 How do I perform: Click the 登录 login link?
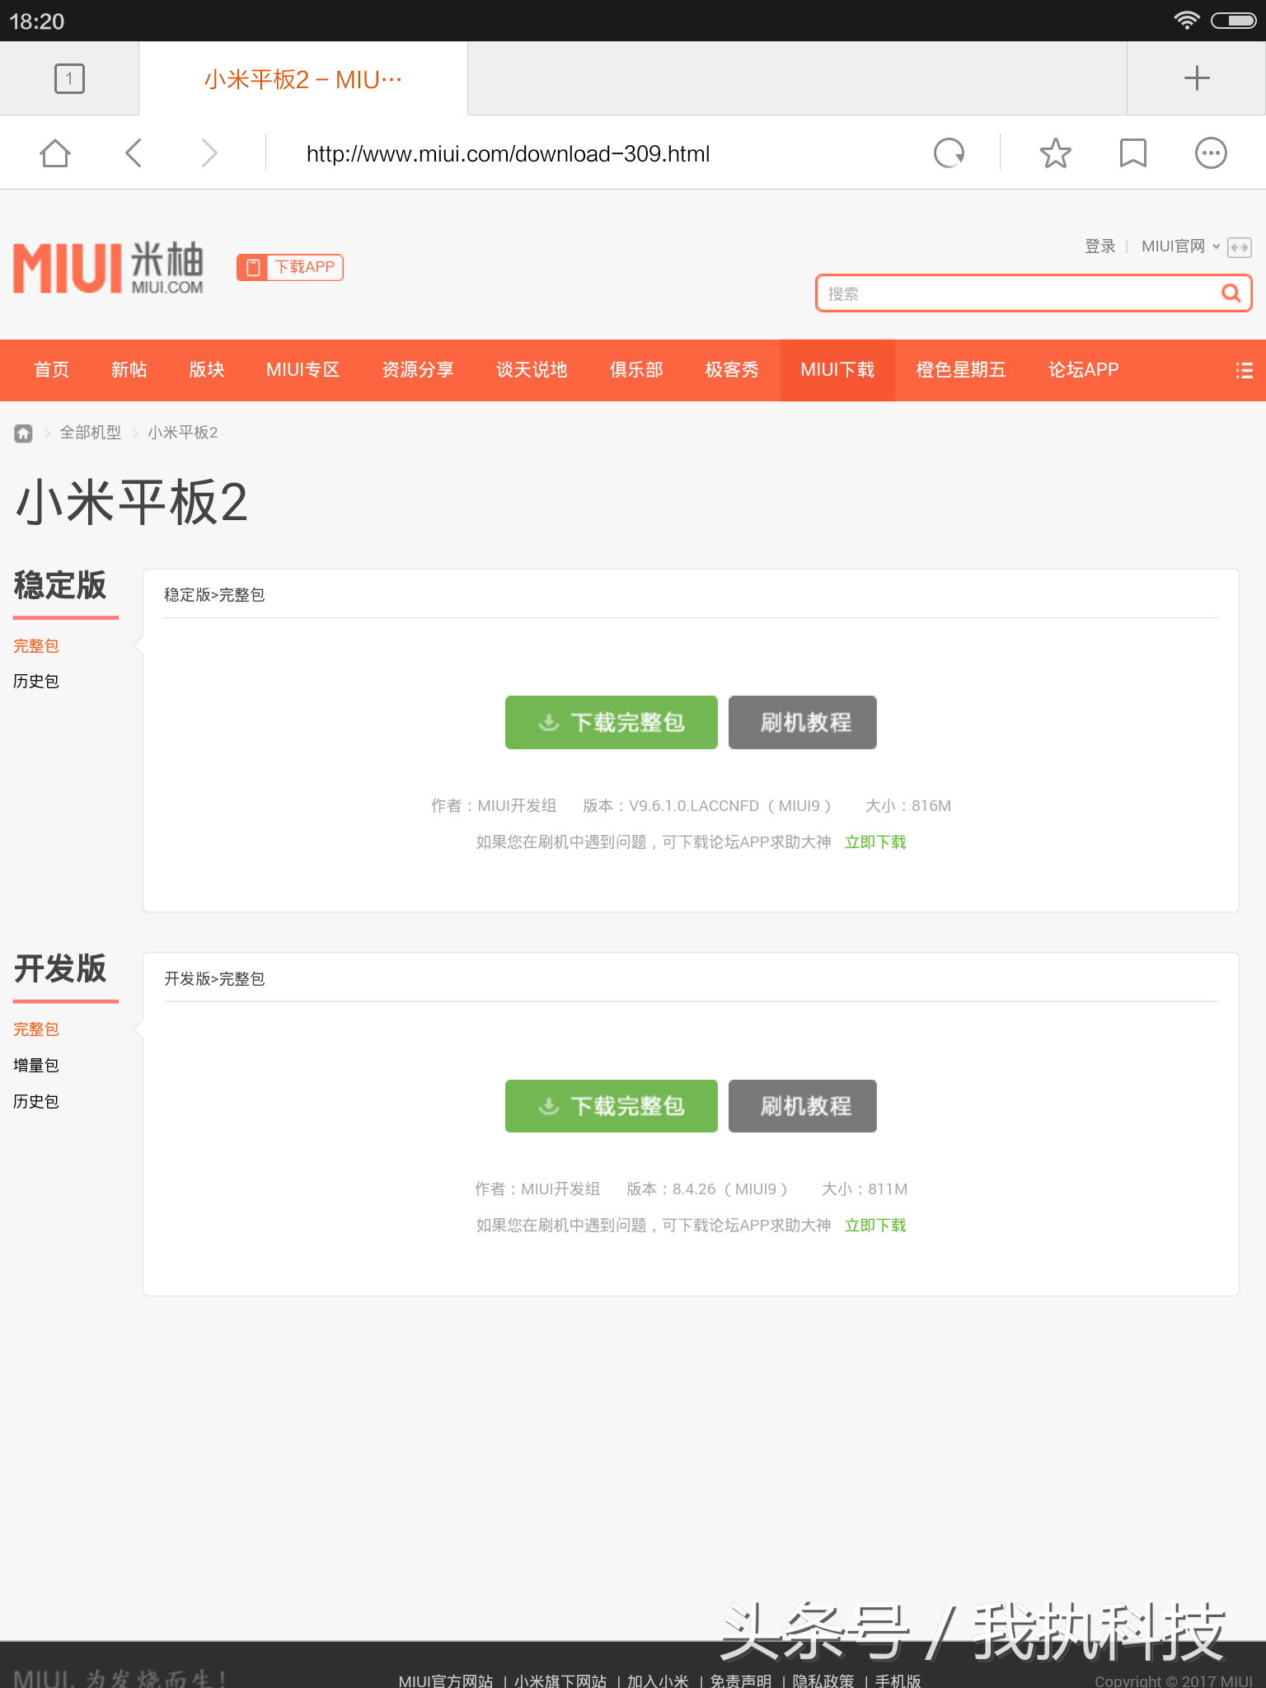click(1100, 246)
